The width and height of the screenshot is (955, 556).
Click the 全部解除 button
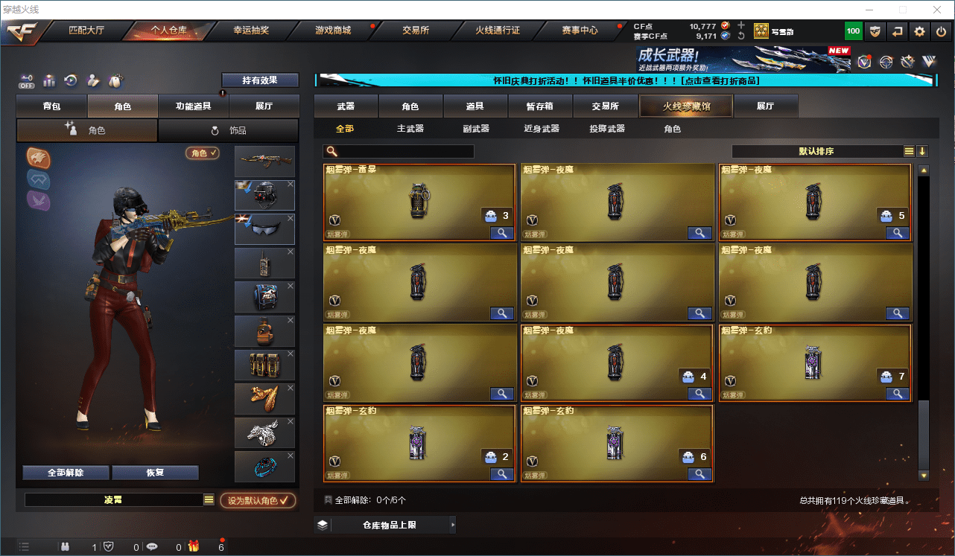click(x=66, y=473)
